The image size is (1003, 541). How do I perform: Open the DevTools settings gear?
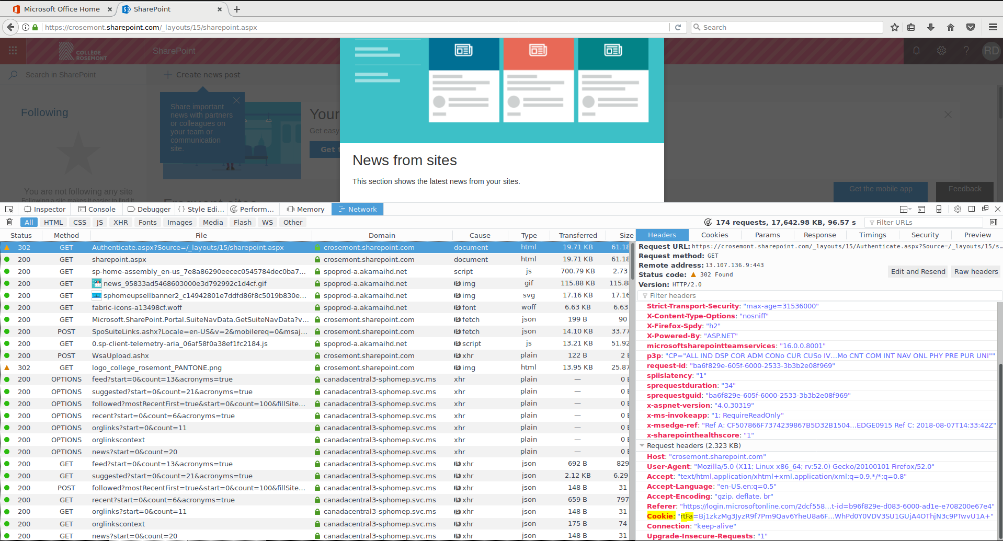[958, 209]
